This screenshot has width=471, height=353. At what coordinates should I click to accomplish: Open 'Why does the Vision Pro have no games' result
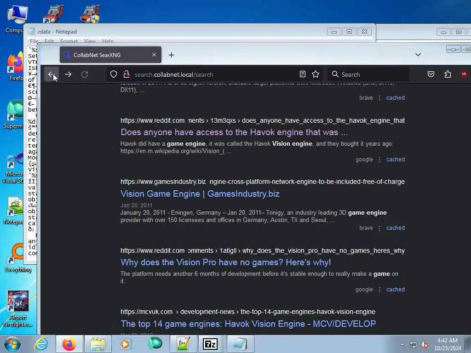(225, 262)
